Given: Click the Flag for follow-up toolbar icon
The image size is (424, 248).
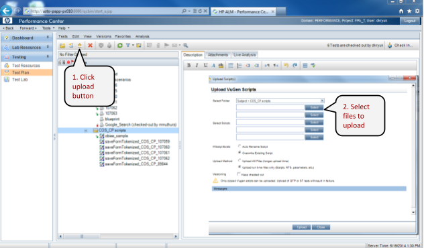Looking at the screenshot, I should click(166, 45).
